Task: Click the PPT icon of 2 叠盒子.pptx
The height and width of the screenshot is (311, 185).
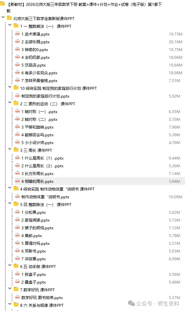Action: click(17, 282)
